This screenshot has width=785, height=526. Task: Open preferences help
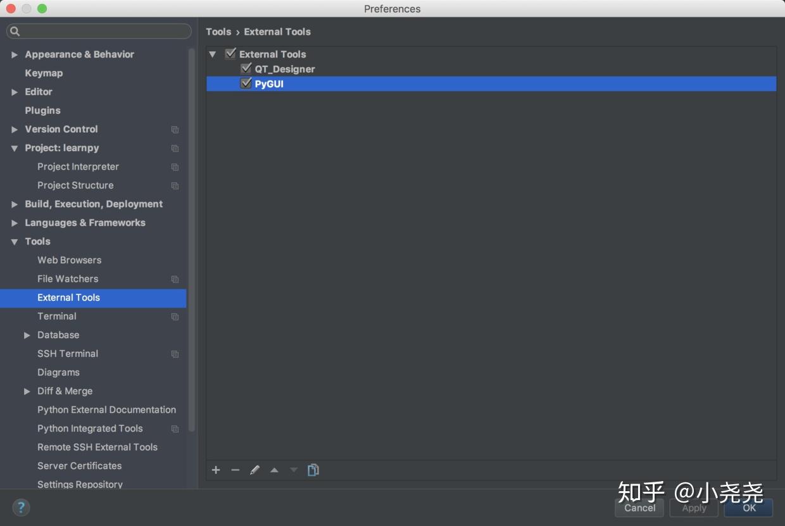pyautogui.click(x=21, y=507)
